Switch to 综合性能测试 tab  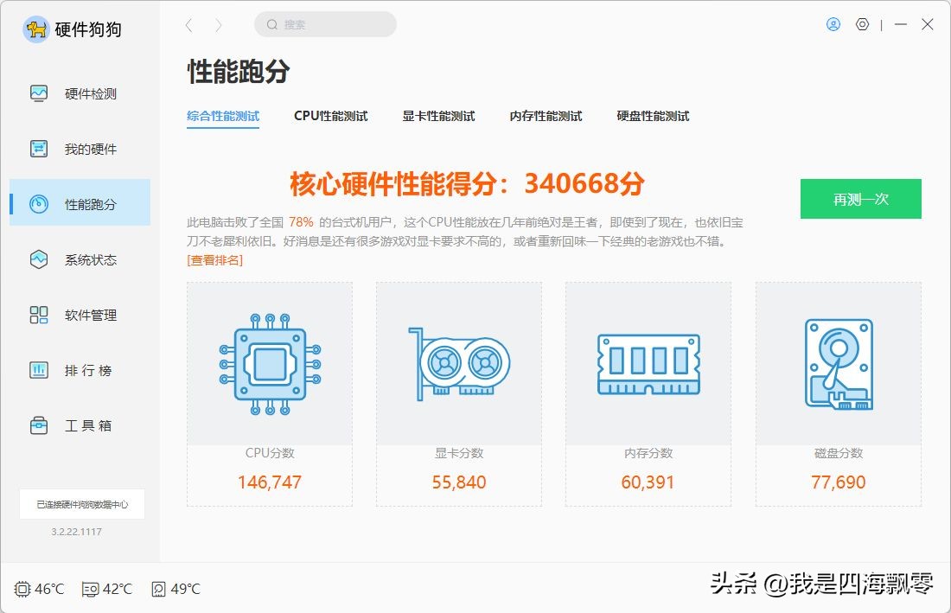click(223, 116)
